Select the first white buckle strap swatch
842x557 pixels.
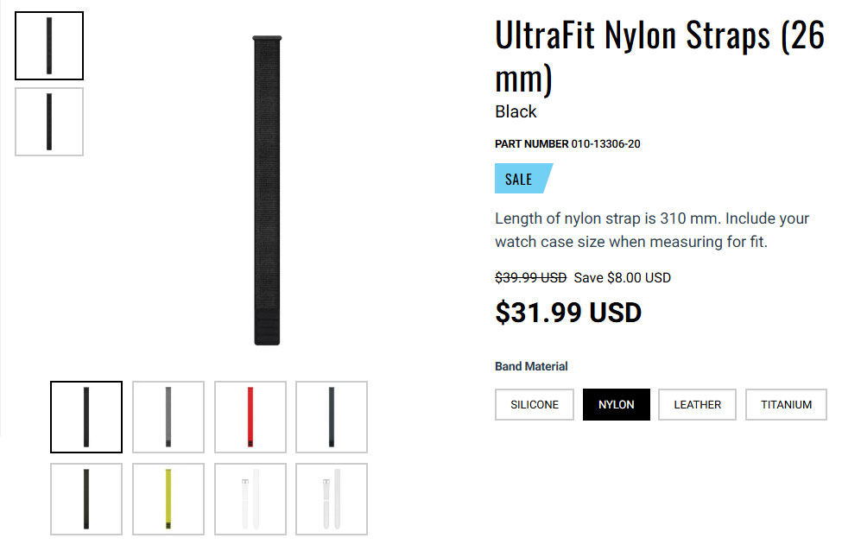250,499
